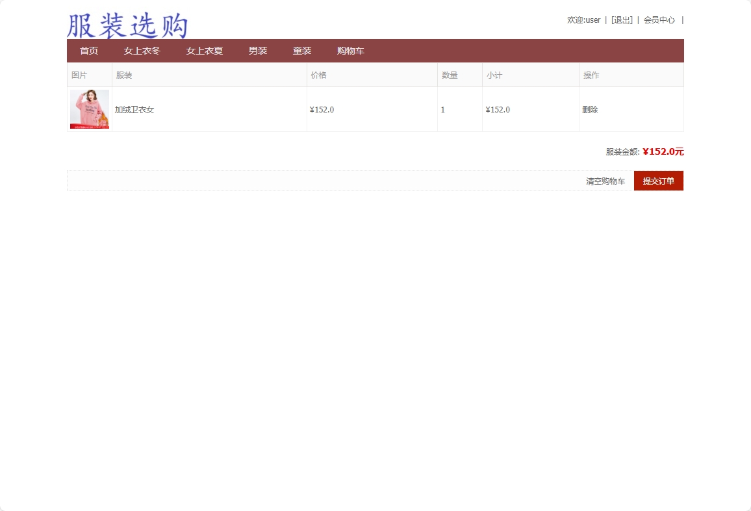Open the 女上衣冬 category

tap(141, 51)
